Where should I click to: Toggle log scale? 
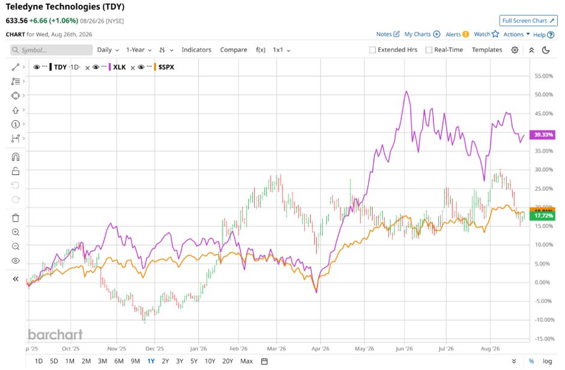pos(548,362)
